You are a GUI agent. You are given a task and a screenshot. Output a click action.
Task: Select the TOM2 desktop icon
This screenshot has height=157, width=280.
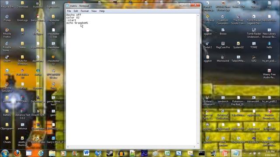pos(254,45)
